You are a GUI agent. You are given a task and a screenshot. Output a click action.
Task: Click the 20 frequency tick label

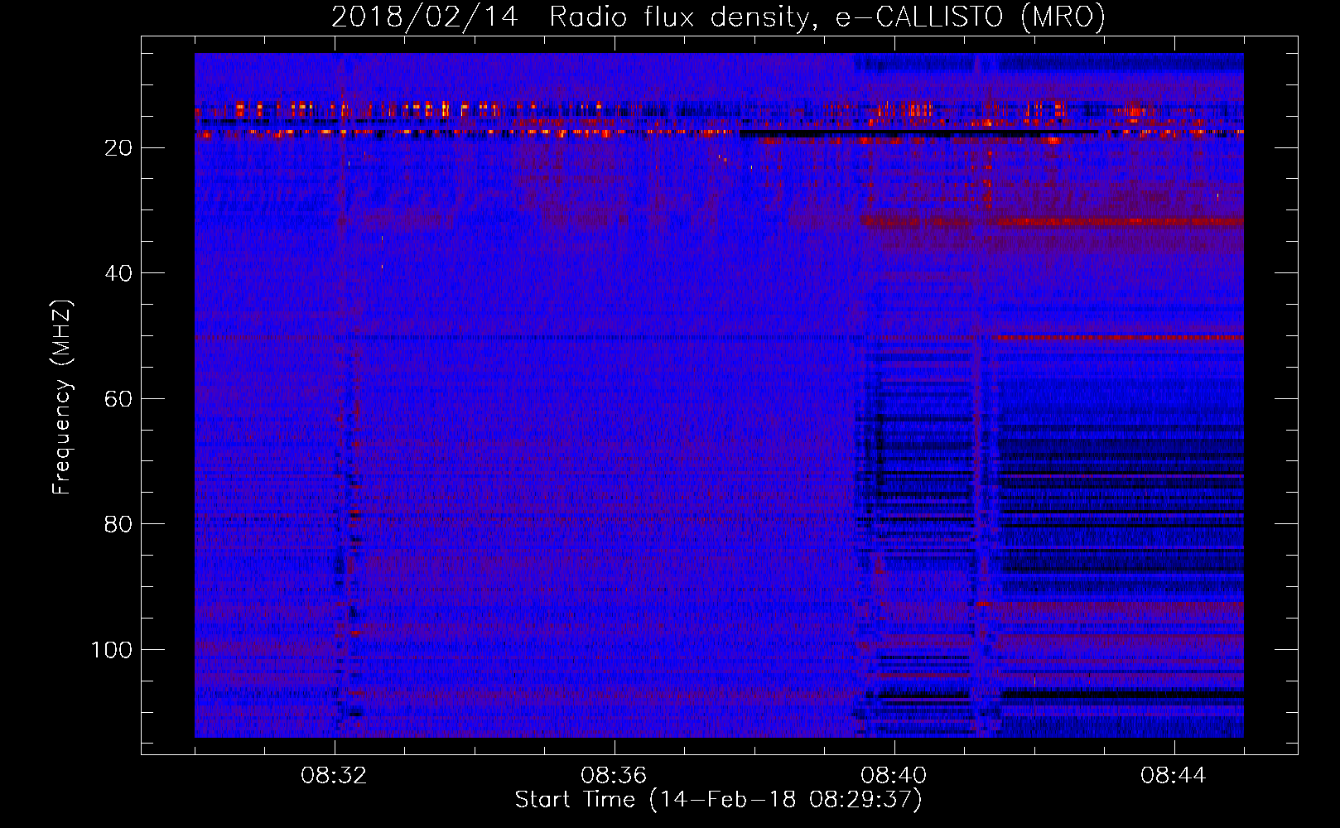click(119, 147)
